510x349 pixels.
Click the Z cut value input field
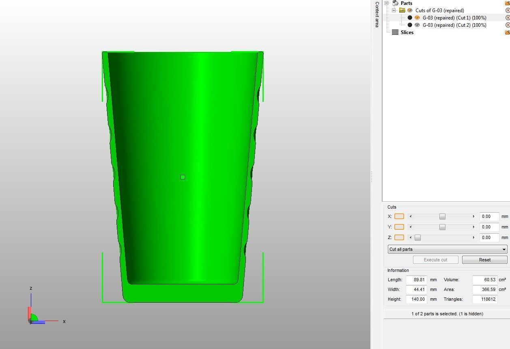pos(488,237)
